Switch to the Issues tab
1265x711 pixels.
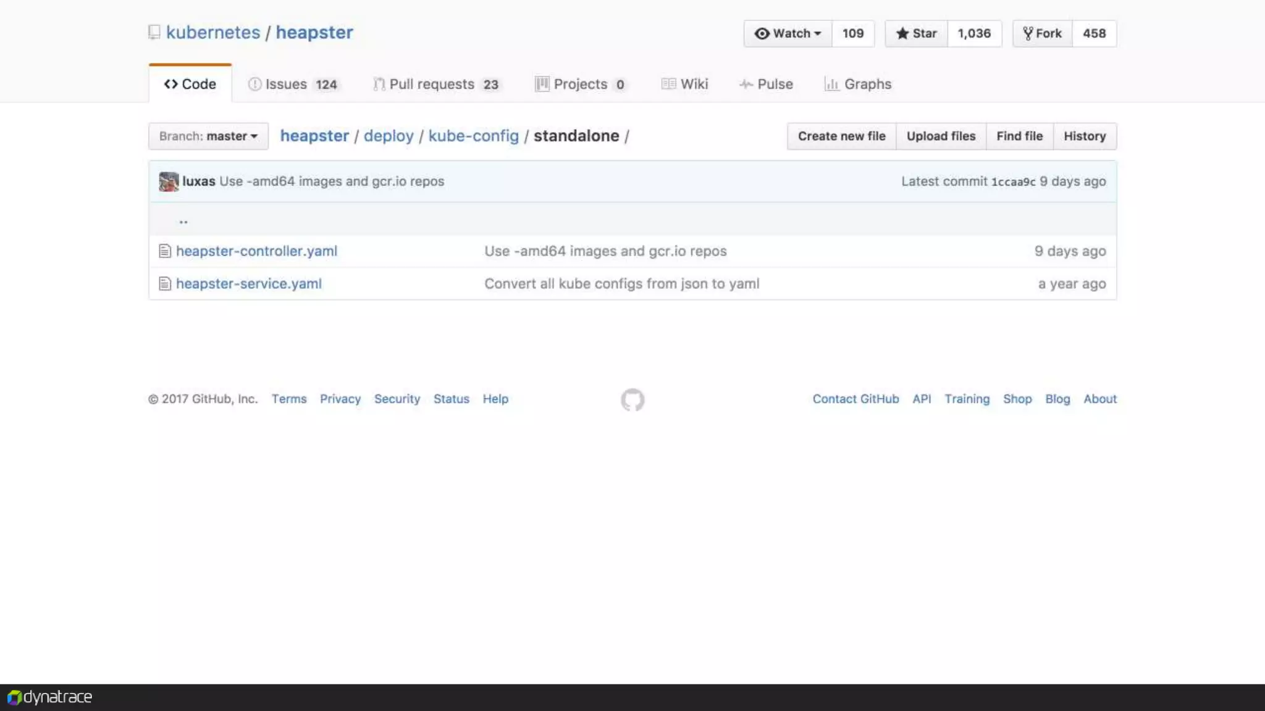[x=293, y=84]
